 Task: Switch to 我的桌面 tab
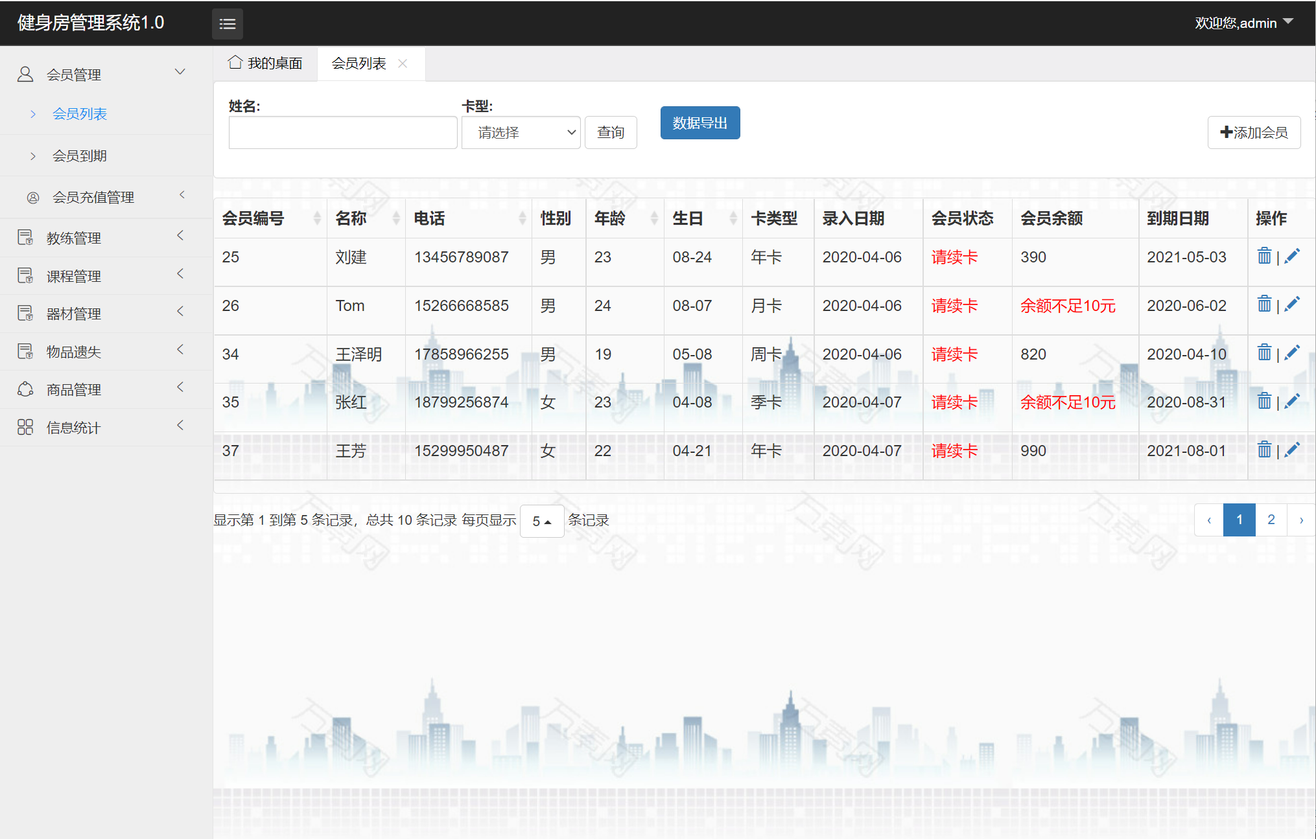coord(266,63)
